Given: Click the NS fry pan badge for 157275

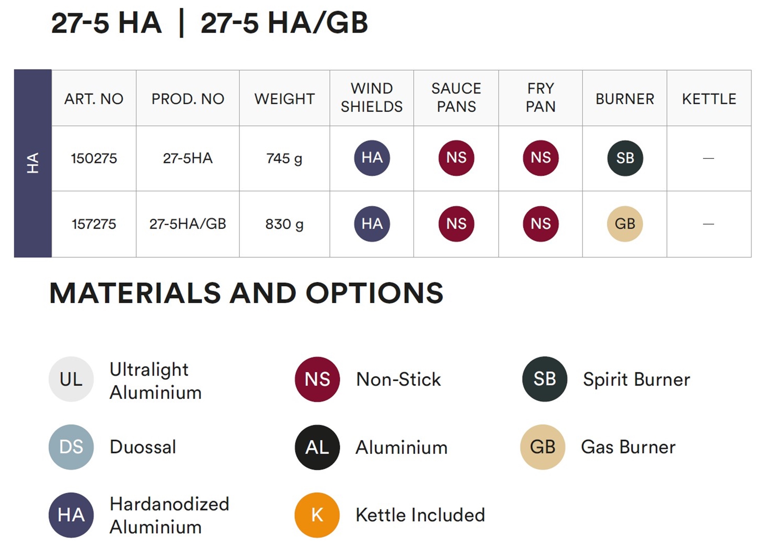Looking at the screenshot, I should 540,224.
